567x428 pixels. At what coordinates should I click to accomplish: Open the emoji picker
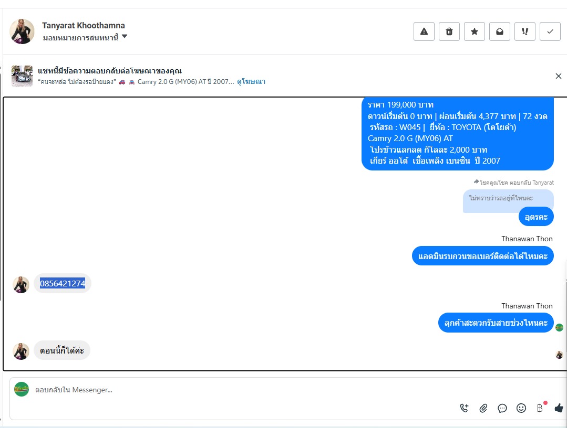click(521, 408)
